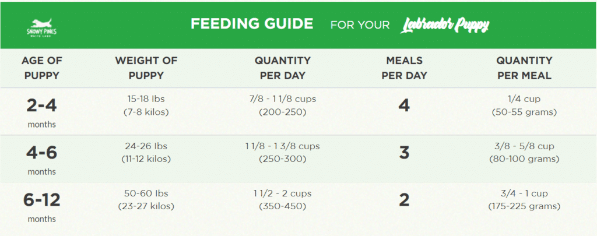Click the 1 1/2 - 2 cups cell
The image size is (597, 236).
coord(283,200)
